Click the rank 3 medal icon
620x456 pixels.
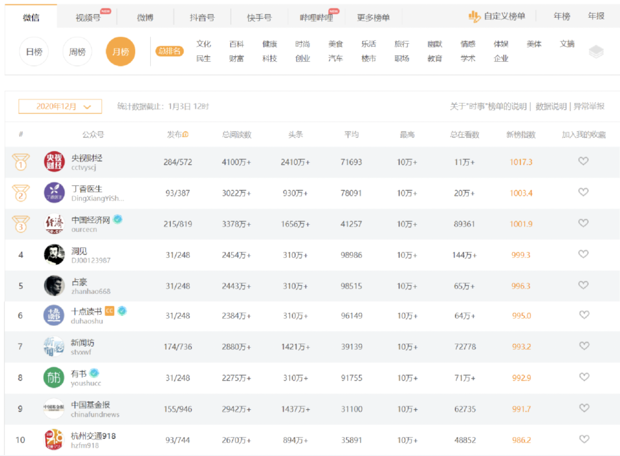click(21, 224)
